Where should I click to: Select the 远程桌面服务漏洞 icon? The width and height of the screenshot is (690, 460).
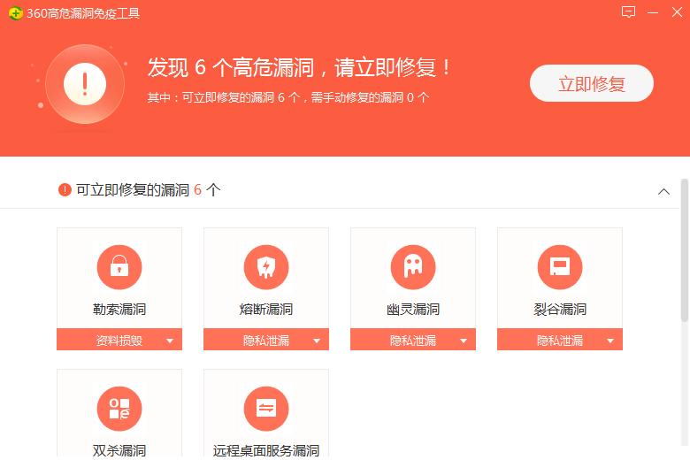click(x=266, y=409)
